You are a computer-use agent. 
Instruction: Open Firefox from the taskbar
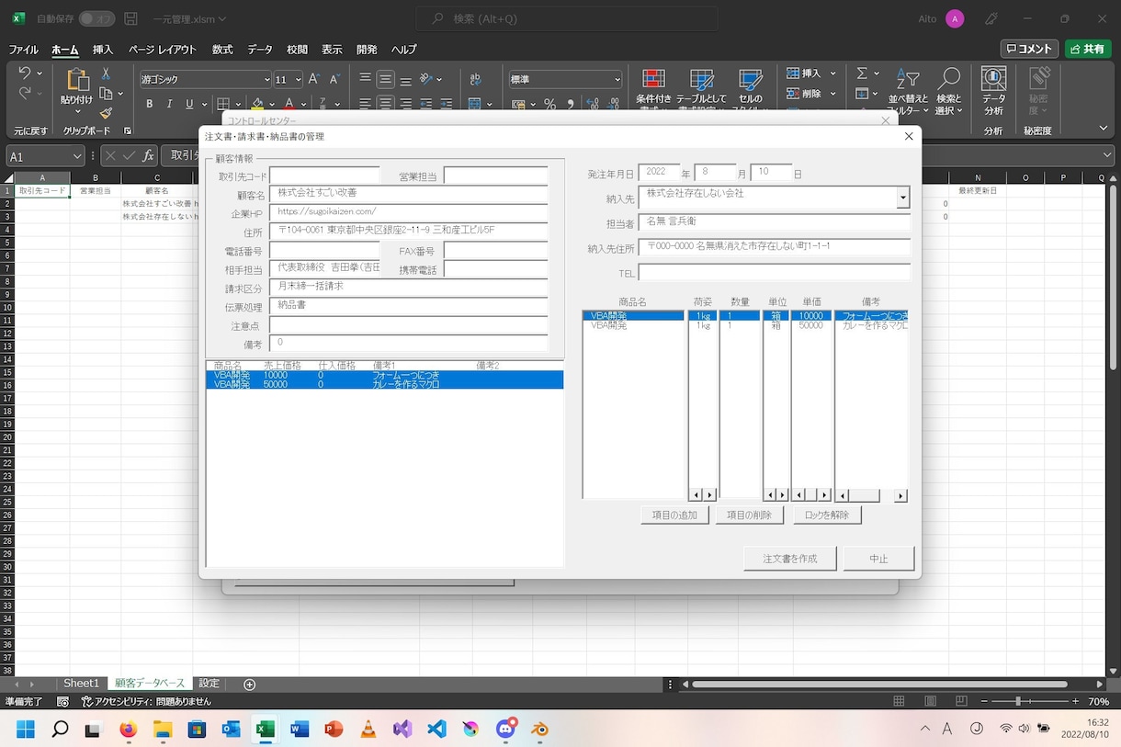pyautogui.click(x=128, y=730)
